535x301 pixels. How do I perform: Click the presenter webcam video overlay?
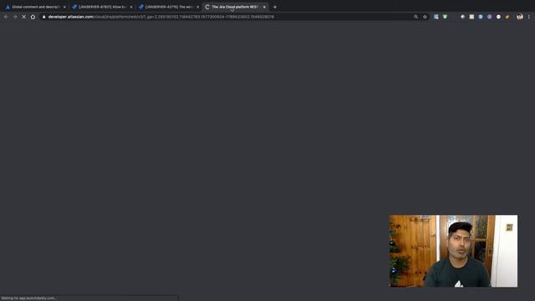pyautogui.click(x=453, y=251)
